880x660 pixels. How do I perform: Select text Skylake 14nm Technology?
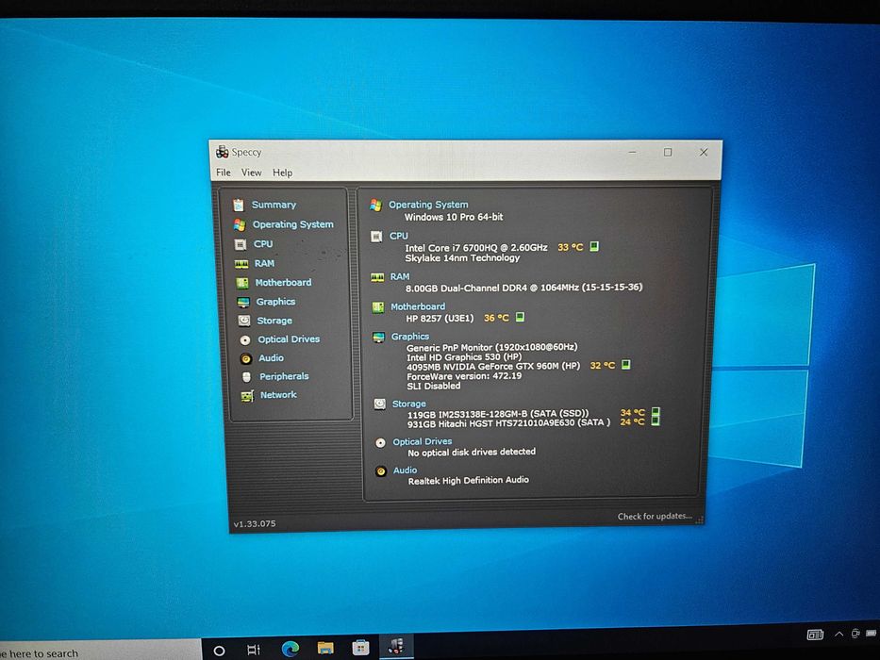pyautogui.click(x=462, y=258)
